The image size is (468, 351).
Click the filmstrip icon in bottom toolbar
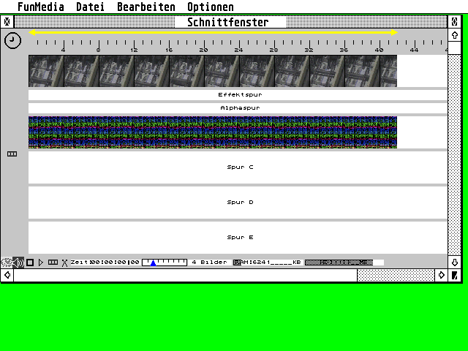(x=53, y=263)
